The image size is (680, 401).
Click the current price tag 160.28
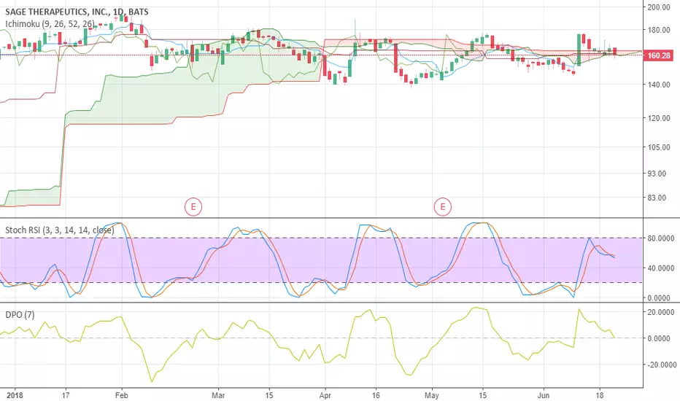[658, 55]
